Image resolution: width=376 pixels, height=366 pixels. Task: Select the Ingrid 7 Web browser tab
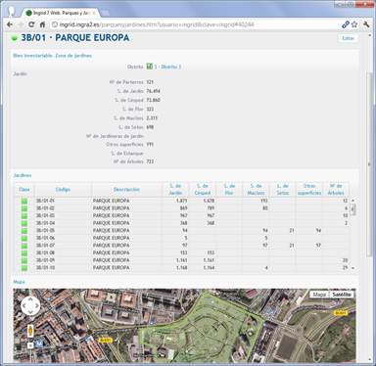click(x=61, y=13)
